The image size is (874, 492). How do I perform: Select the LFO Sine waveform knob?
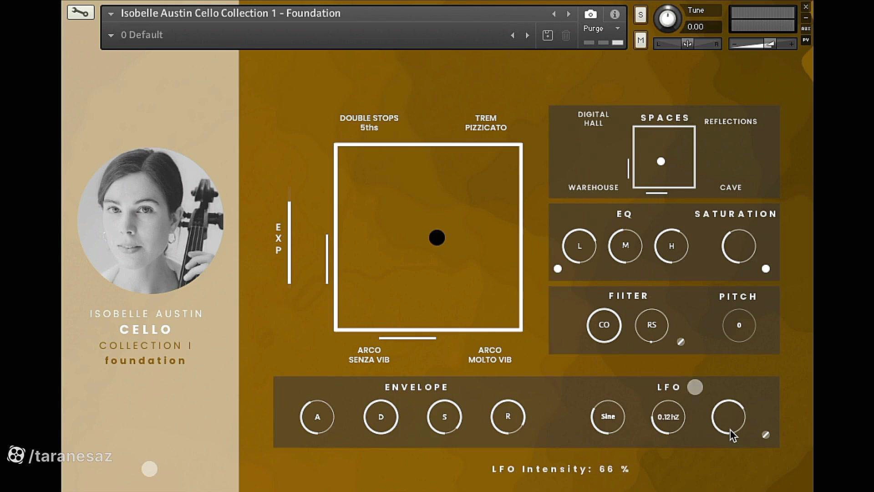(x=608, y=416)
